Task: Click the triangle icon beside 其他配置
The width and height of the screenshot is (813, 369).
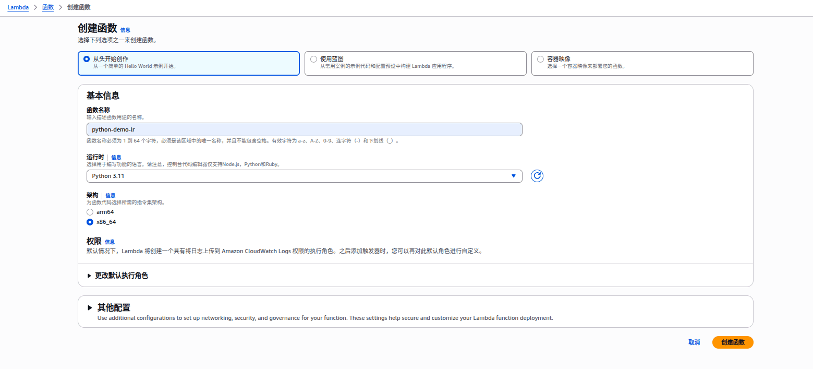Action: (90, 308)
